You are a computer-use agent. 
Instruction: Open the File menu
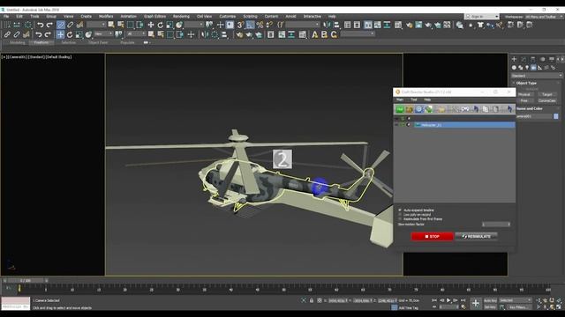coord(6,16)
